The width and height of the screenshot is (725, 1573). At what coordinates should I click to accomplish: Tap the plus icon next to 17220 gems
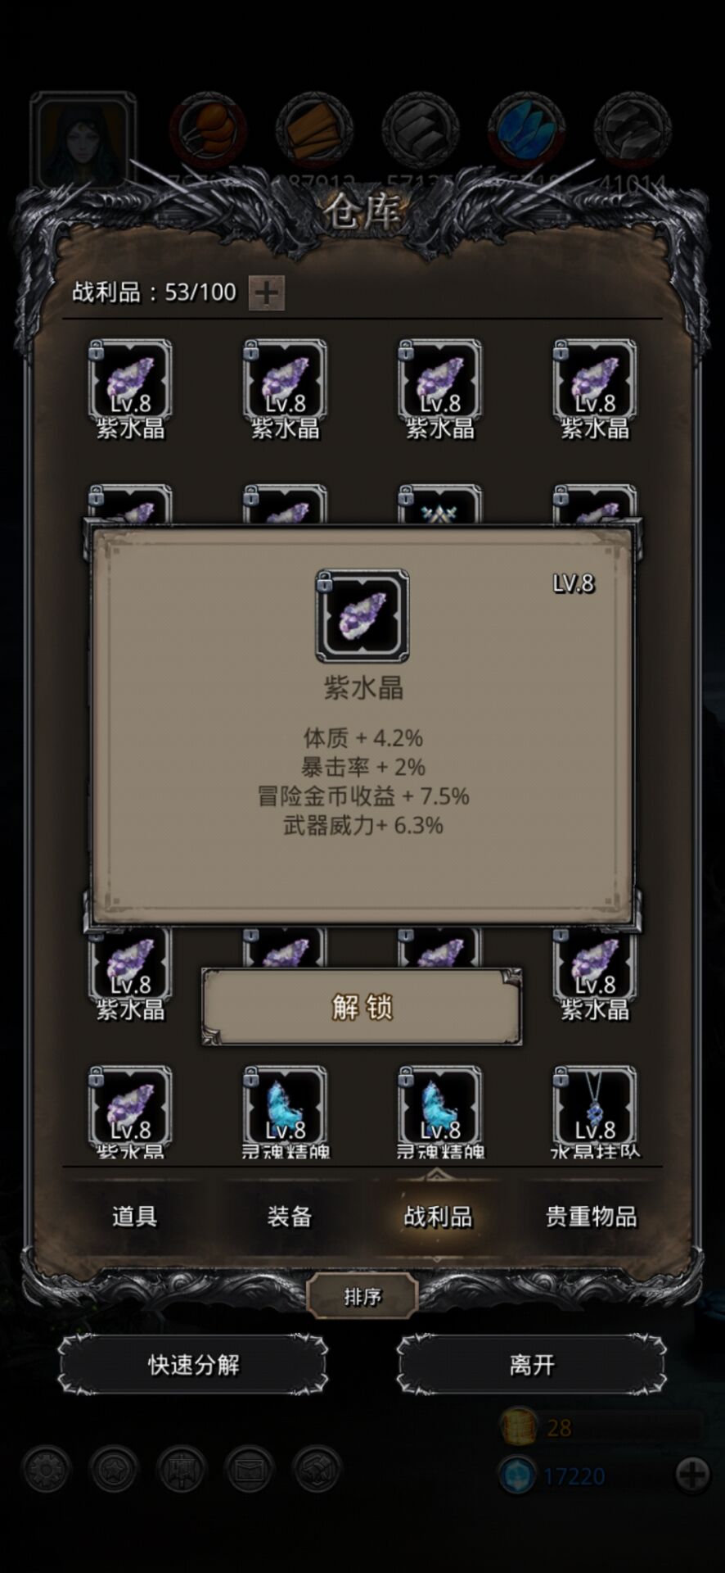[692, 1475]
